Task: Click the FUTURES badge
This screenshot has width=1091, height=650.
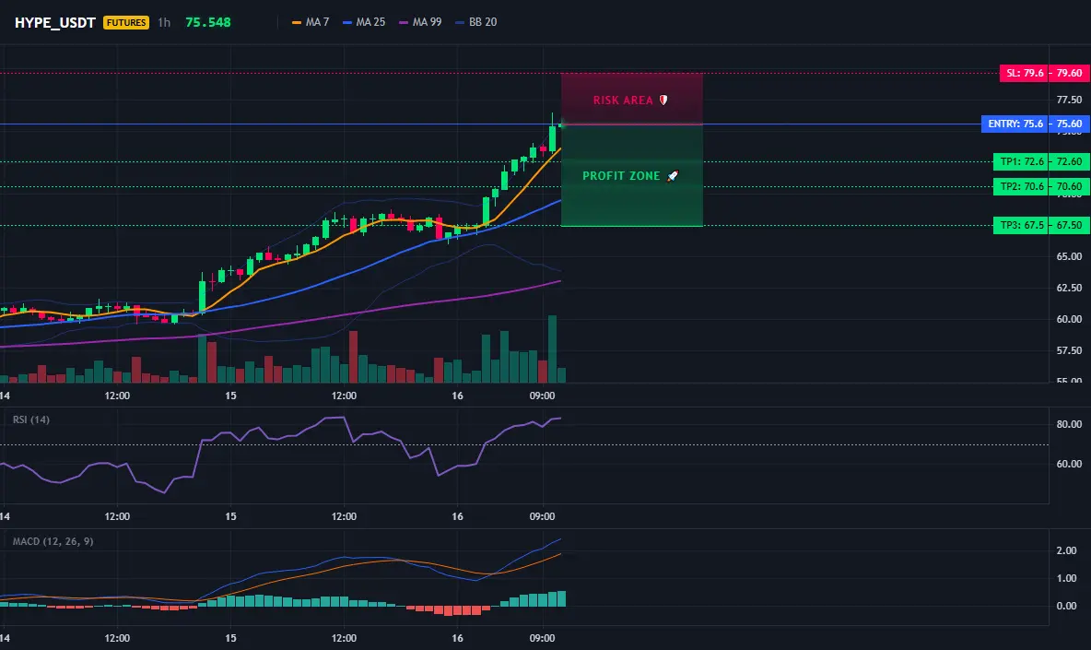Action: point(126,22)
